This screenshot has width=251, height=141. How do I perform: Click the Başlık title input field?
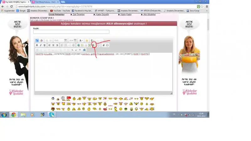tap(71, 32)
